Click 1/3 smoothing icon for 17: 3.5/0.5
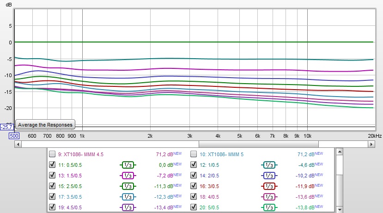Viewport: 383px width, 213px height. click(x=128, y=197)
